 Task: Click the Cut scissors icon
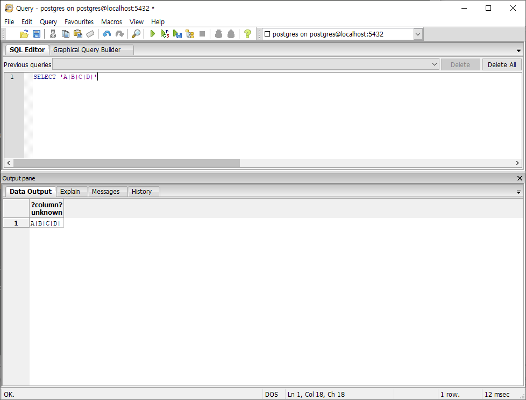(53, 34)
